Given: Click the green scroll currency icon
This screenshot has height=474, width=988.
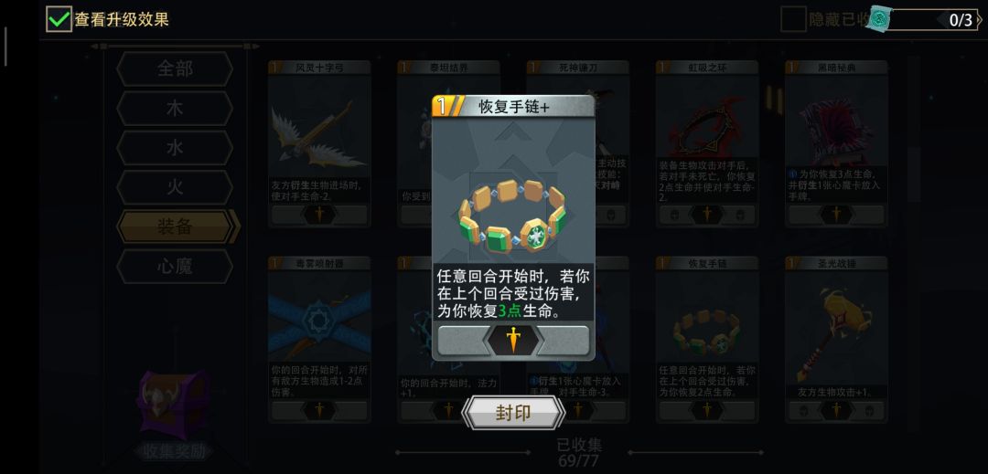Looking at the screenshot, I should click(878, 19).
